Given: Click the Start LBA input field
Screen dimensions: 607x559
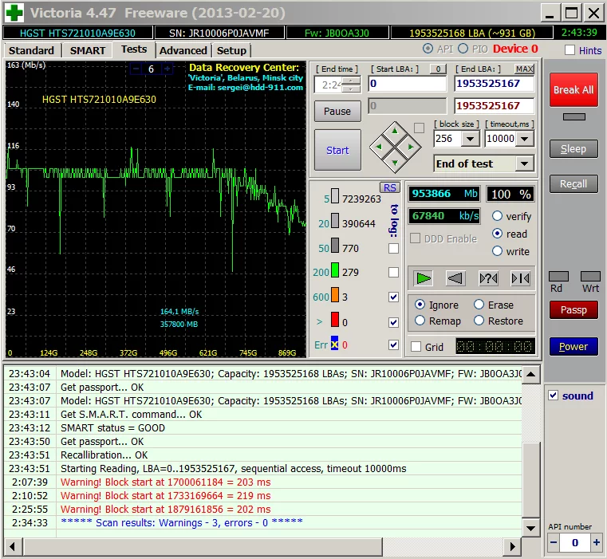Looking at the screenshot, I should tap(408, 84).
